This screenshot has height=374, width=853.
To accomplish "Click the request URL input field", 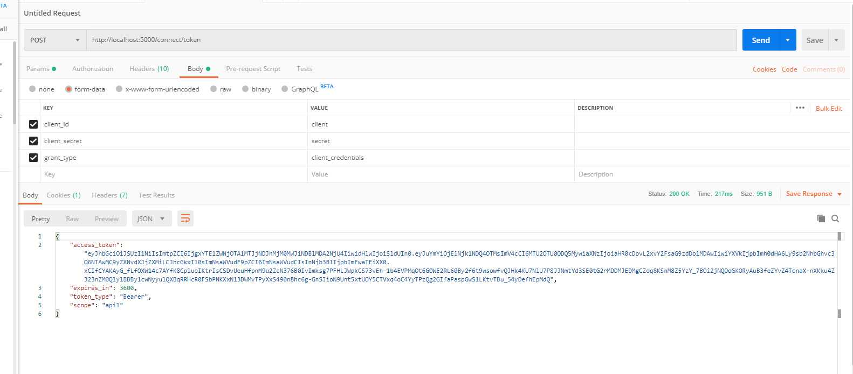I will click(411, 40).
